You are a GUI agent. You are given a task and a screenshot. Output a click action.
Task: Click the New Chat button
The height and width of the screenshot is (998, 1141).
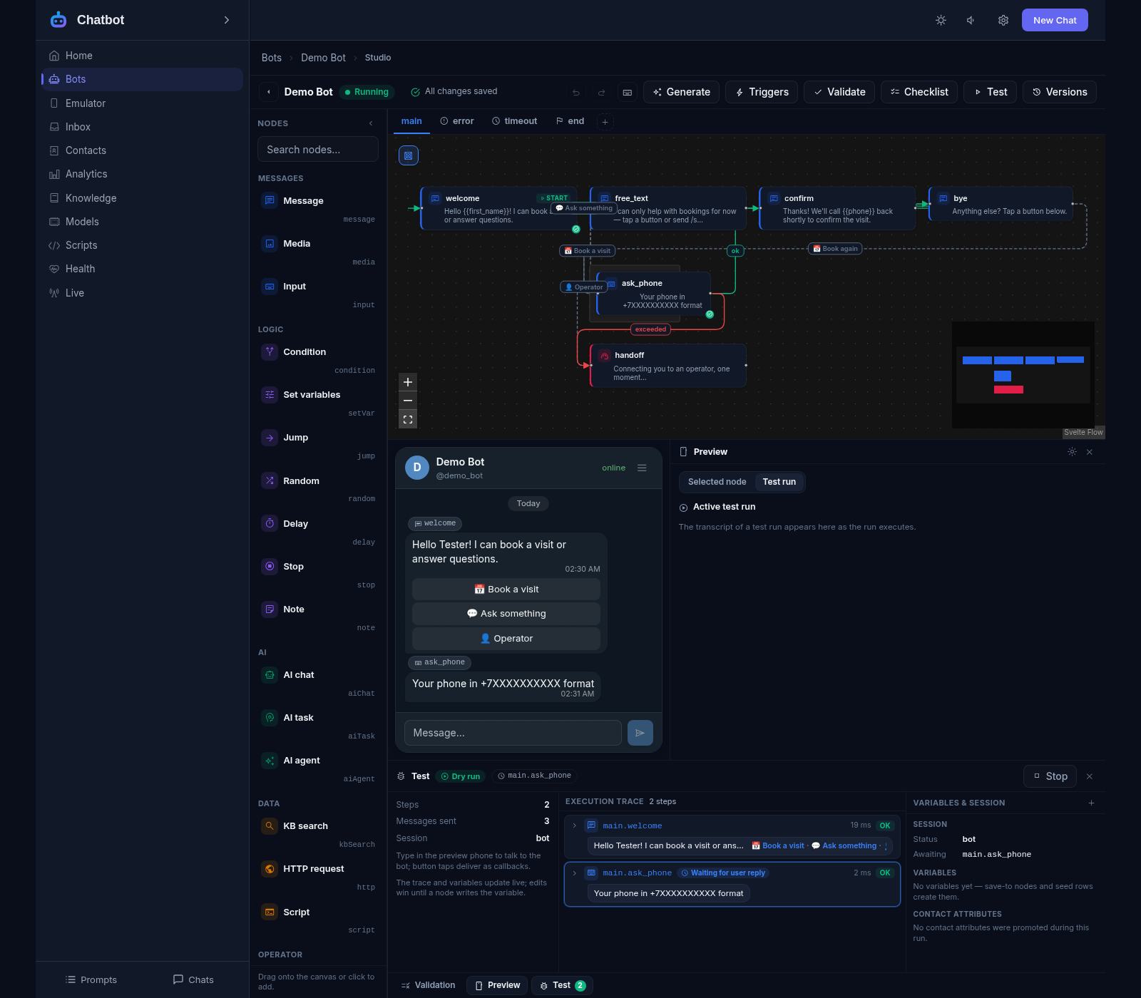click(x=1055, y=20)
